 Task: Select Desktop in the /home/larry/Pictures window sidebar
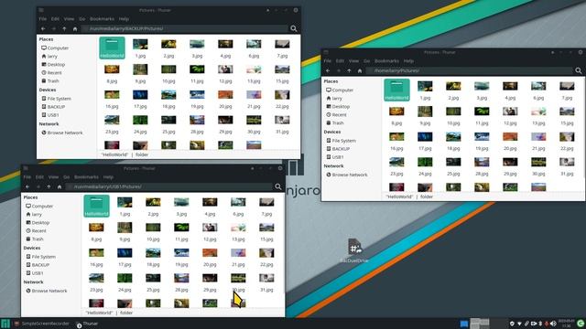tap(338, 107)
